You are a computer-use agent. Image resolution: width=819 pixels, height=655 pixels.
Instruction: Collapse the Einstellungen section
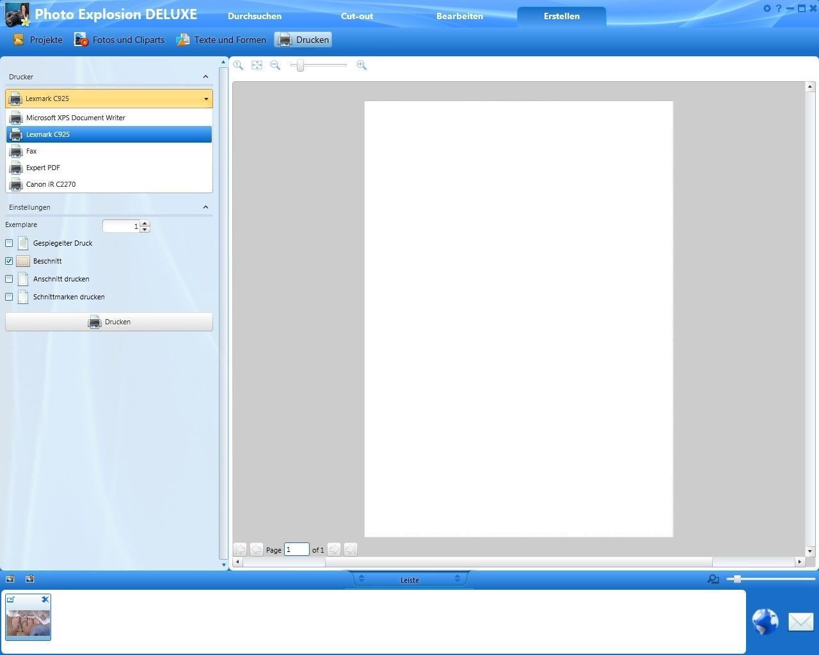[205, 207]
